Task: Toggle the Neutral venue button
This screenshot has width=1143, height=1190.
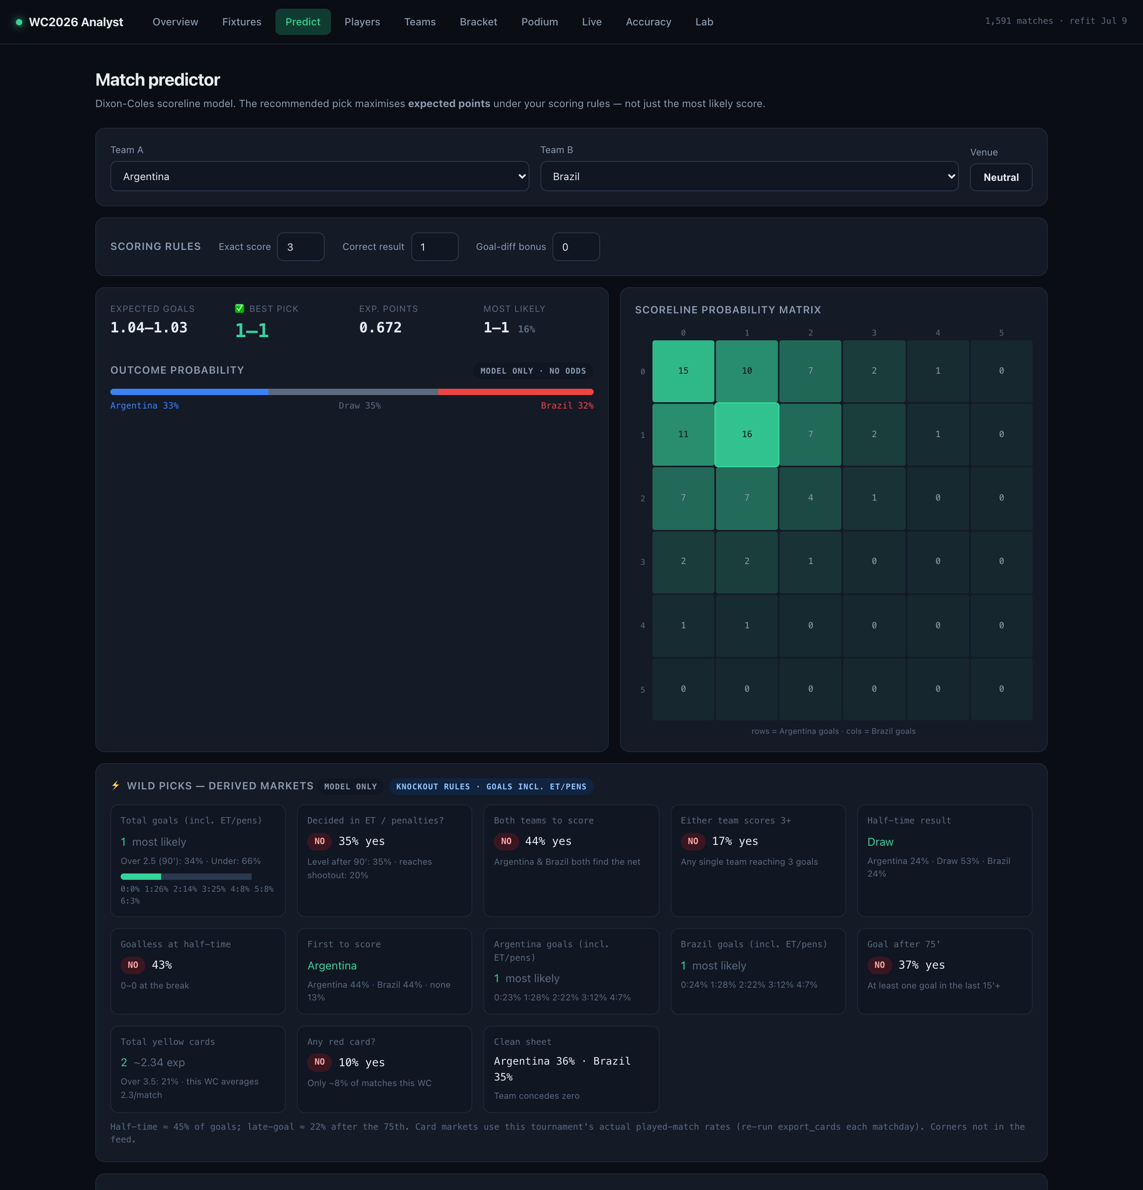Action: point(1000,177)
